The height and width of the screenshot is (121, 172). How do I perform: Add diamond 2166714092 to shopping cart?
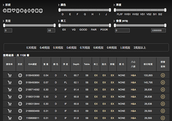coord(9,90)
